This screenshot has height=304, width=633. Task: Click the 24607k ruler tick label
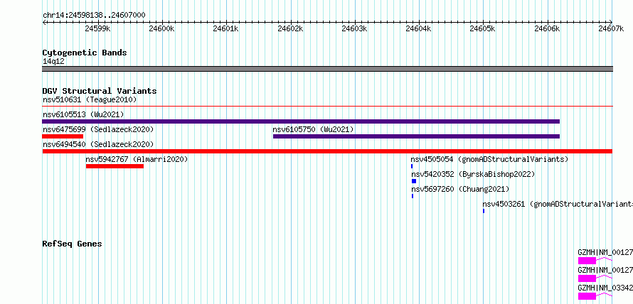coord(611,28)
